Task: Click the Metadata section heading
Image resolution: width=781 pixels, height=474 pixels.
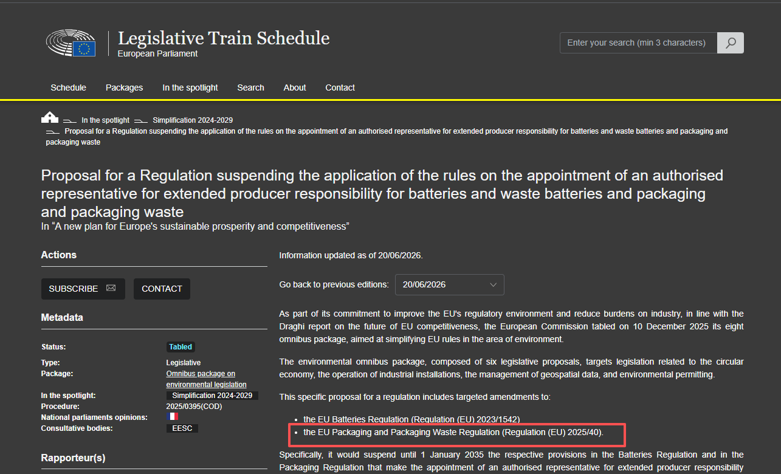Action: [x=62, y=317]
